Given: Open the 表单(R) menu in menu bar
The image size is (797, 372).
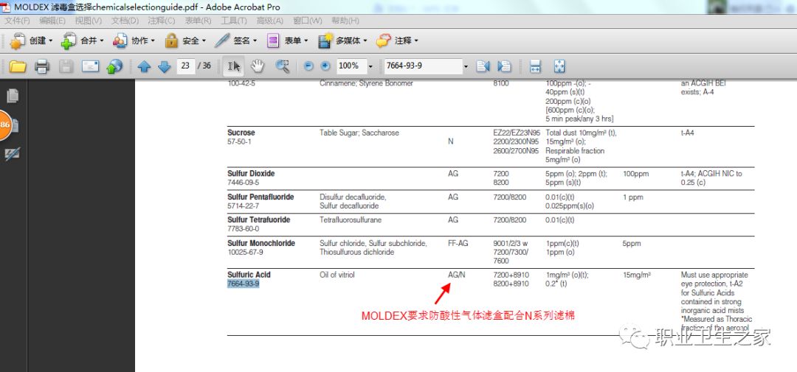Looking at the screenshot, I should (x=198, y=21).
